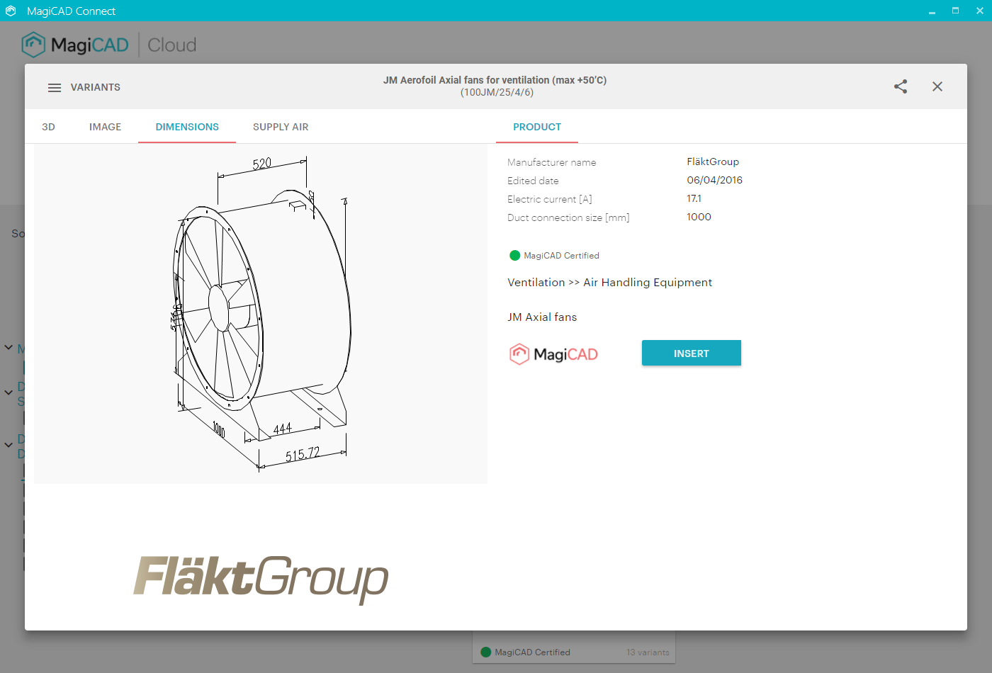Click the "FläktGroup" manufacturer value text
The height and width of the screenshot is (673, 992).
pos(713,162)
